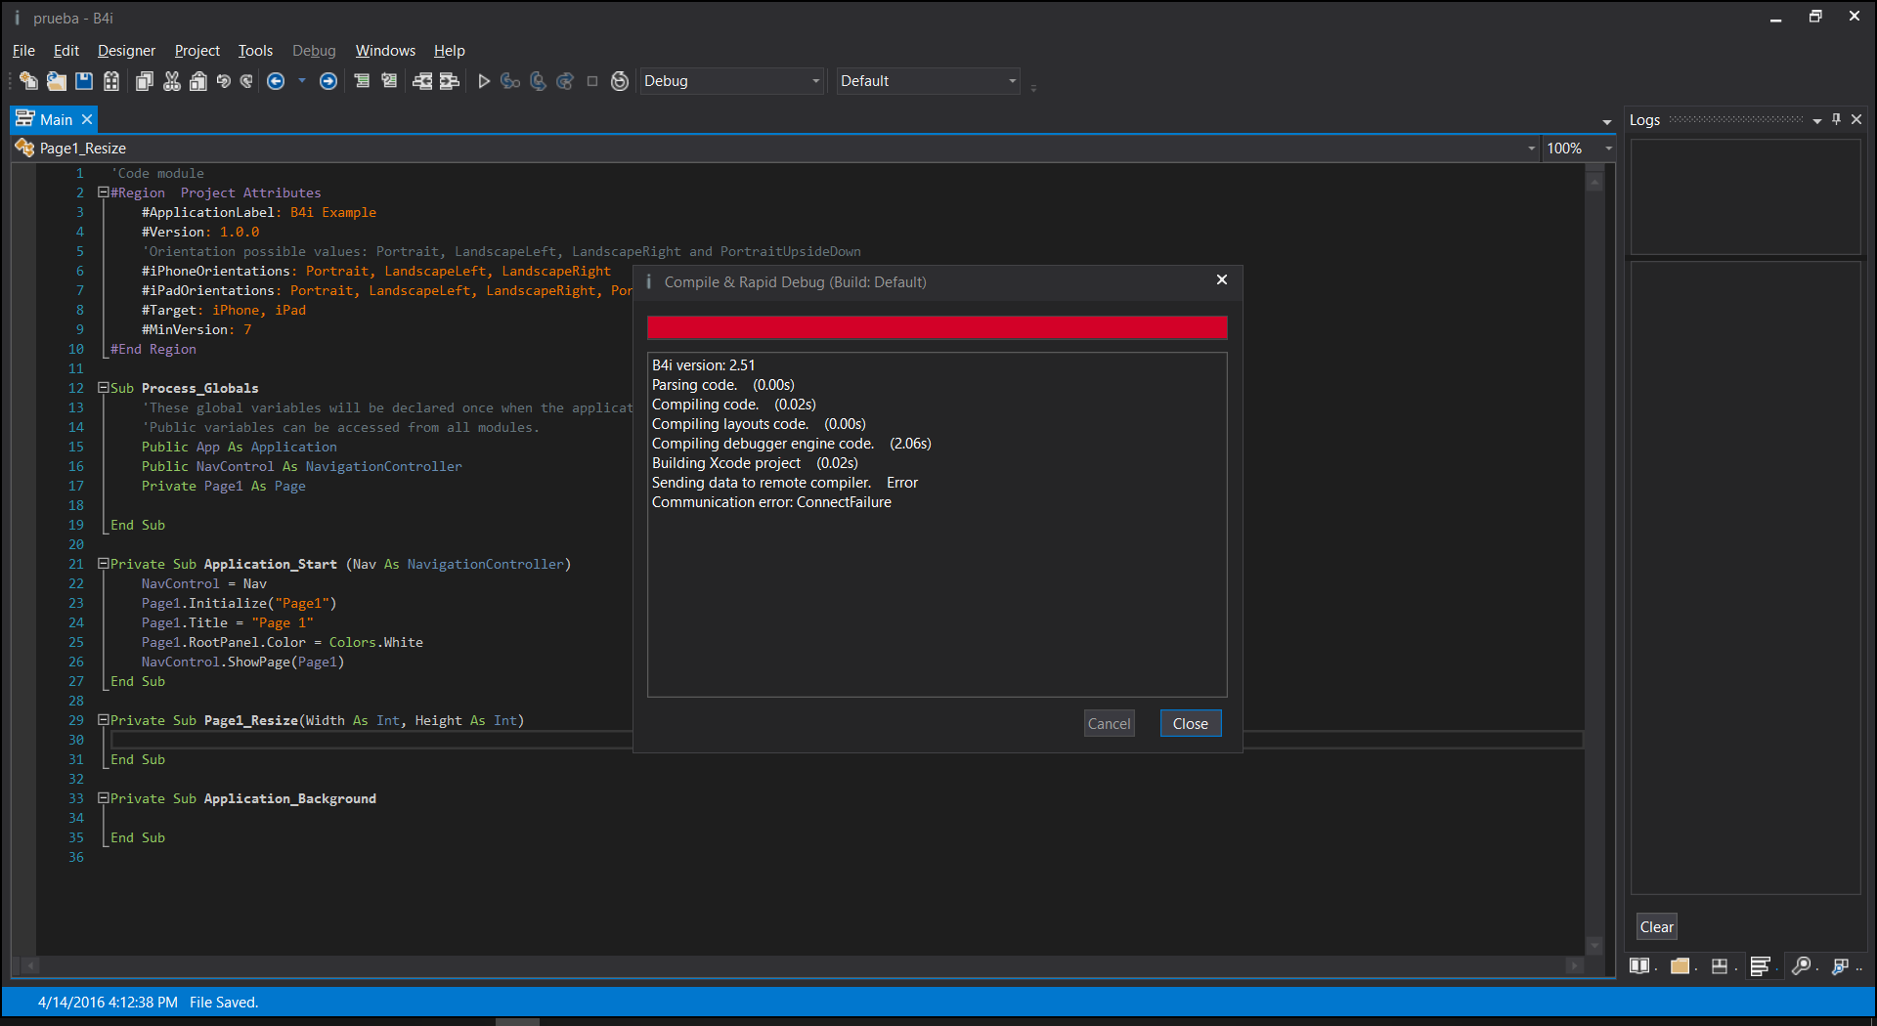Pin the Logs panel with pushpin
This screenshot has width=1877, height=1026.
tap(1836, 119)
